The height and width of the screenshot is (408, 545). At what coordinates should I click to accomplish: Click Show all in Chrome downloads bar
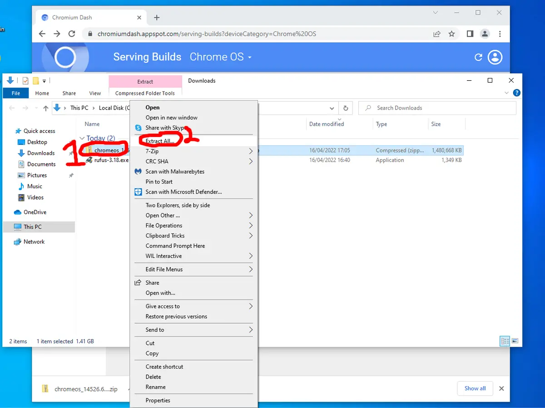[x=475, y=388]
